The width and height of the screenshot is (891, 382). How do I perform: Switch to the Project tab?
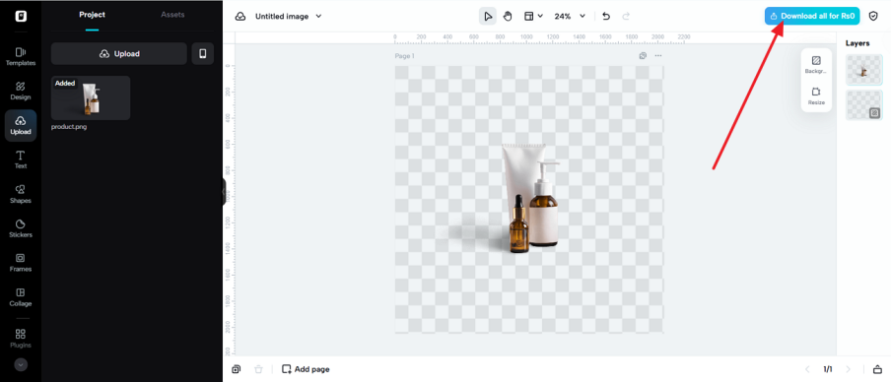92,15
